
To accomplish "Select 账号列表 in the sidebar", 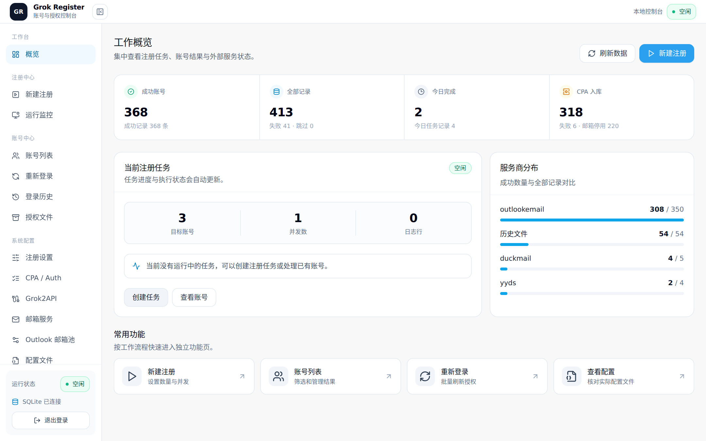I will tap(51, 156).
